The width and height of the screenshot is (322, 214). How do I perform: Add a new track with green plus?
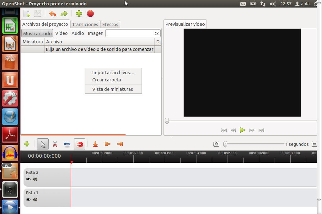(27, 144)
